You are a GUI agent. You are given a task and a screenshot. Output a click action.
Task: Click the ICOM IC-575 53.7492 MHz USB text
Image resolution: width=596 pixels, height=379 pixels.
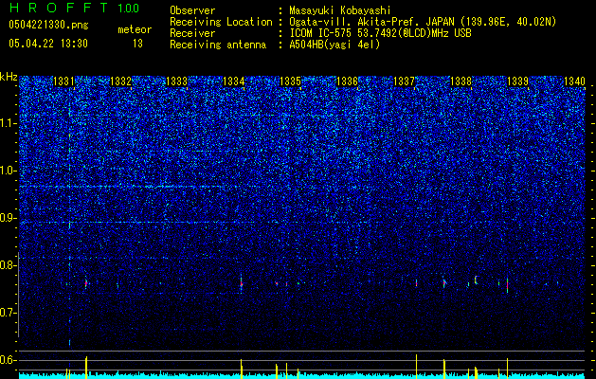point(380,33)
